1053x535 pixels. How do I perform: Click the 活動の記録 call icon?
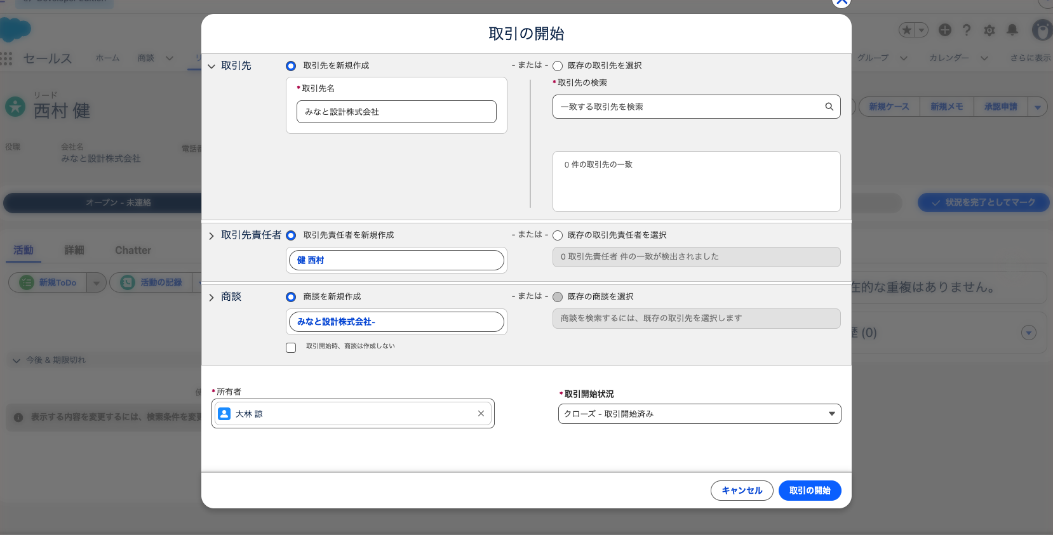click(x=128, y=282)
